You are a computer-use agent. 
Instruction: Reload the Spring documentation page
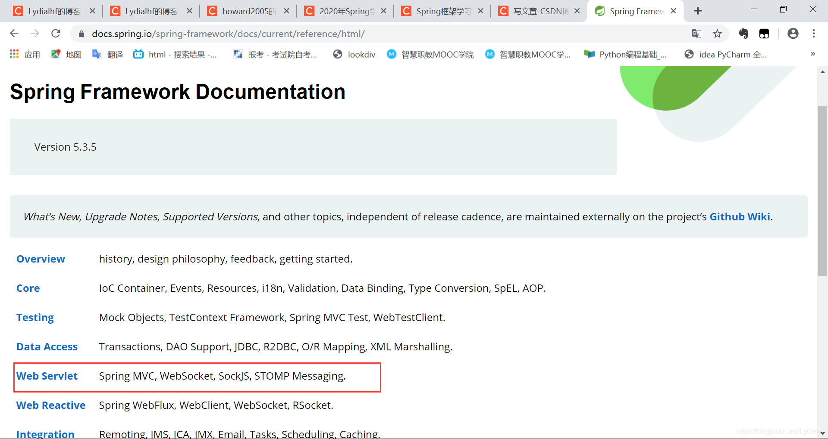(x=56, y=34)
